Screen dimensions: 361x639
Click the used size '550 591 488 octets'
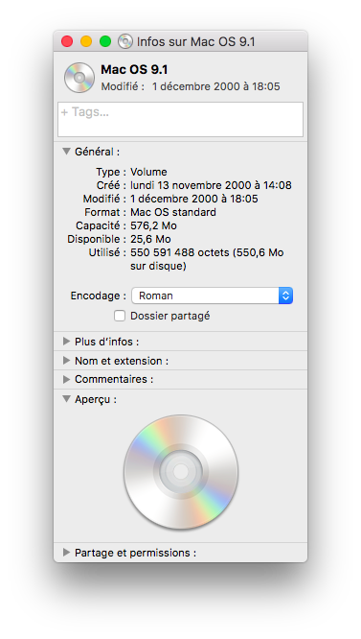pos(180,252)
